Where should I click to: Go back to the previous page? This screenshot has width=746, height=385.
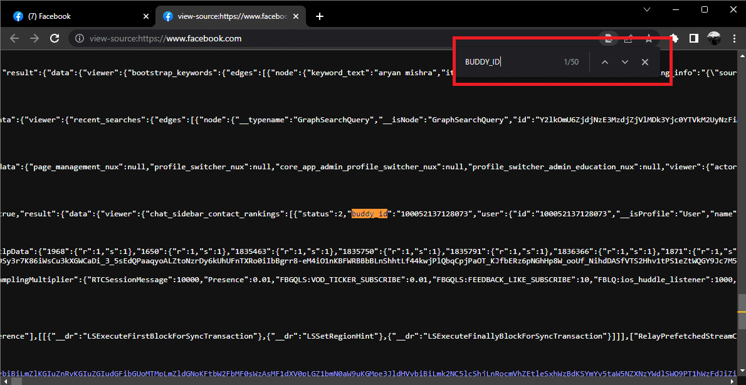[14, 38]
